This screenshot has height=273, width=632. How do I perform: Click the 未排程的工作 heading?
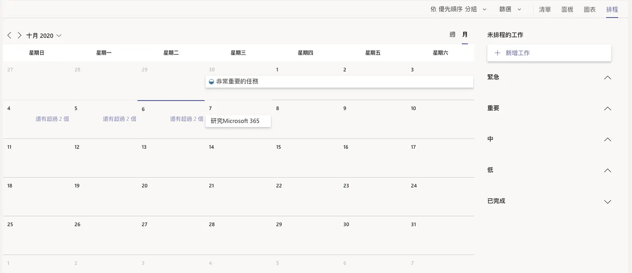[505, 35]
